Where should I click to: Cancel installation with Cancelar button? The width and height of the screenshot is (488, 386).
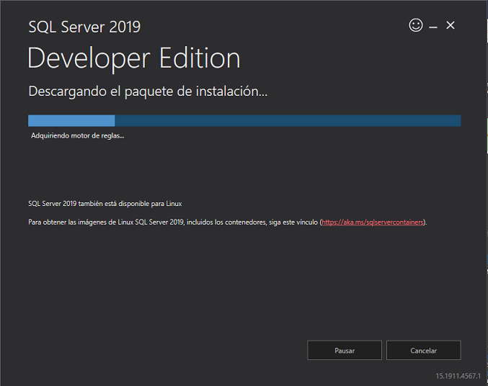[423, 350]
